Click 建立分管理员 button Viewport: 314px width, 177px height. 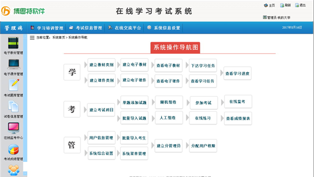[168, 146]
